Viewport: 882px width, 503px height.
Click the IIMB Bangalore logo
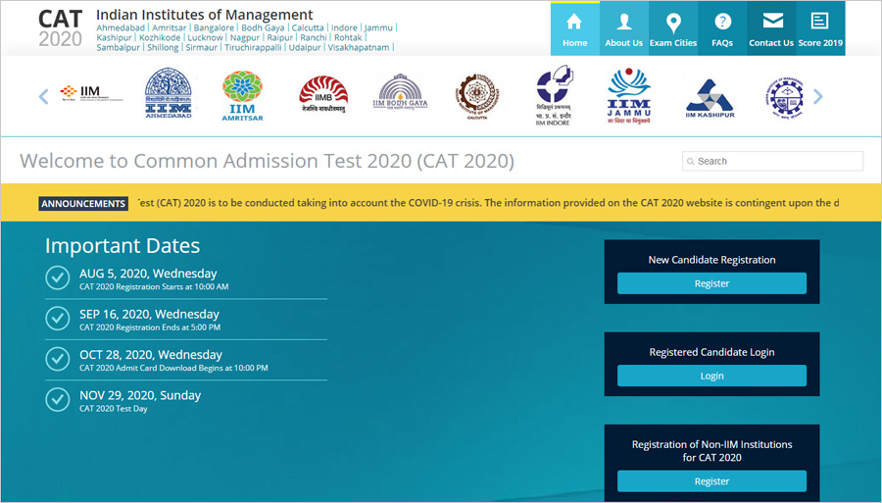(322, 94)
